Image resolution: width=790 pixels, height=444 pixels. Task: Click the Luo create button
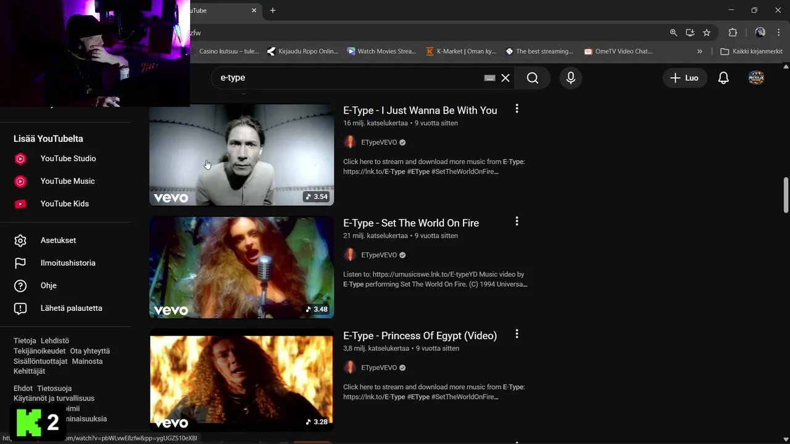685,78
